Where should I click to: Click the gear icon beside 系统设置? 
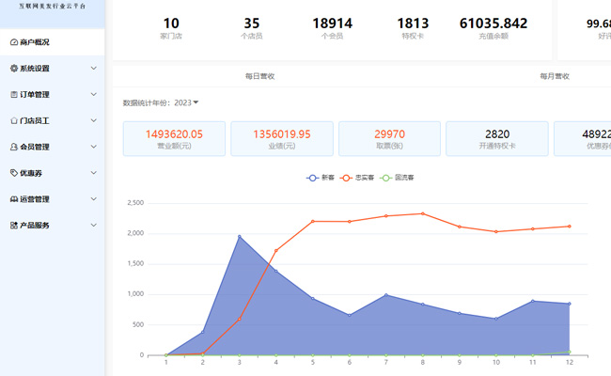[x=14, y=69]
